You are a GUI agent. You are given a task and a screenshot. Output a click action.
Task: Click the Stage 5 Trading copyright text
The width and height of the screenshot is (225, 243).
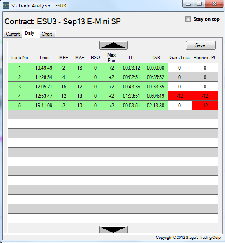click(189, 238)
